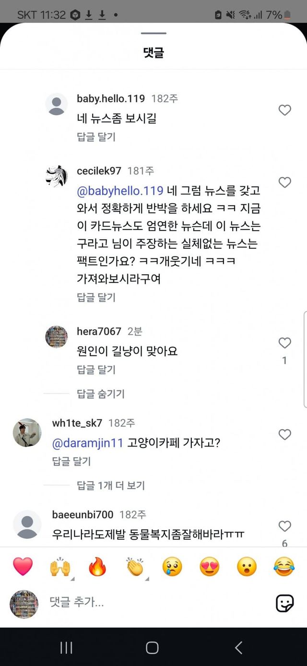
Task: Insert the crying face emoji
Action: (x=172, y=568)
